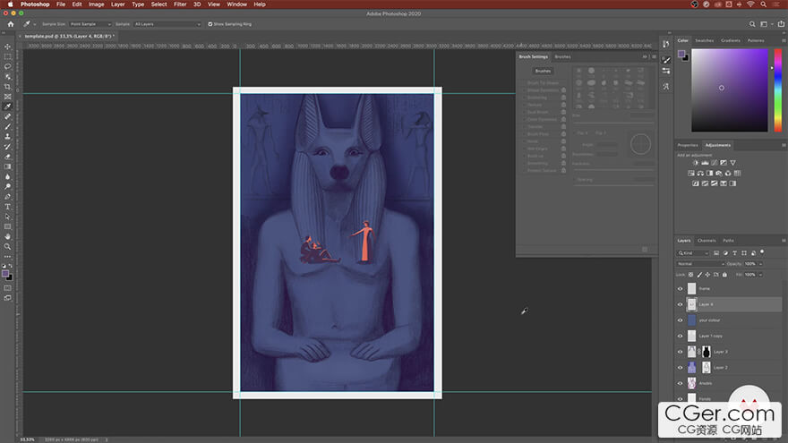Click the search icon in options bar

(752, 24)
